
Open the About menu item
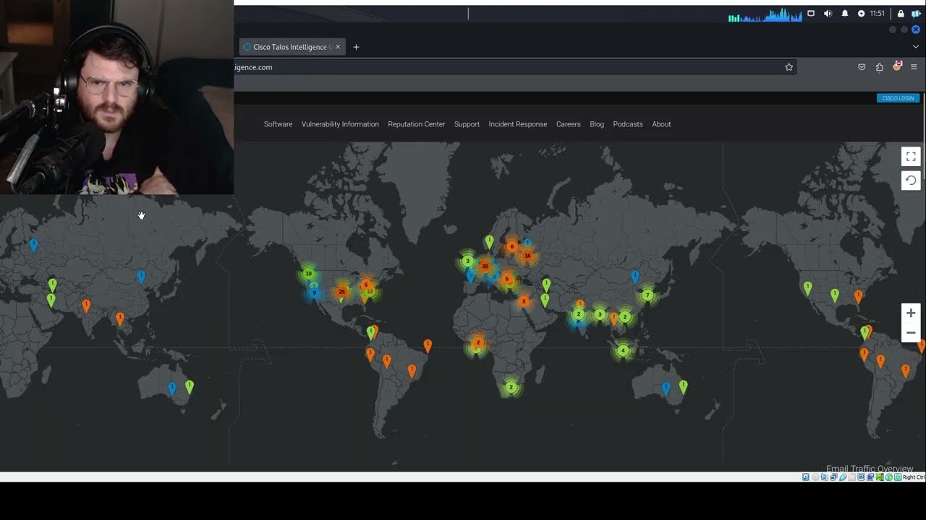coord(661,124)
